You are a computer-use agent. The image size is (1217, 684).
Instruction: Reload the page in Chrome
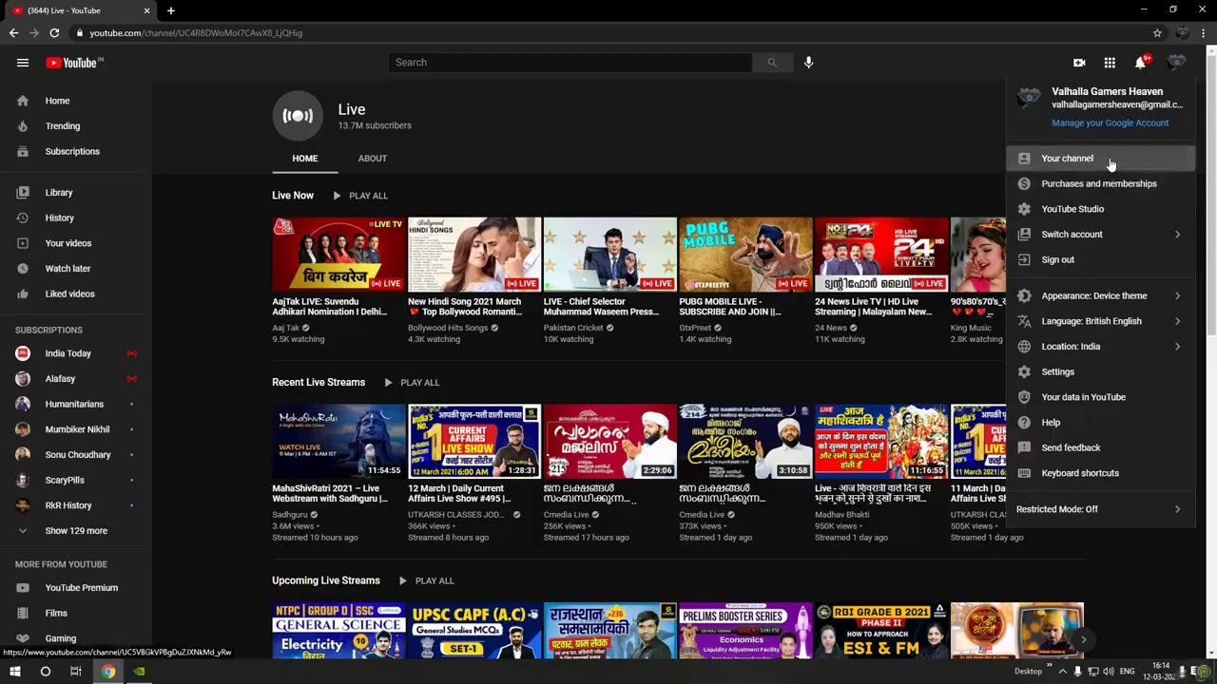click(54, 33)
